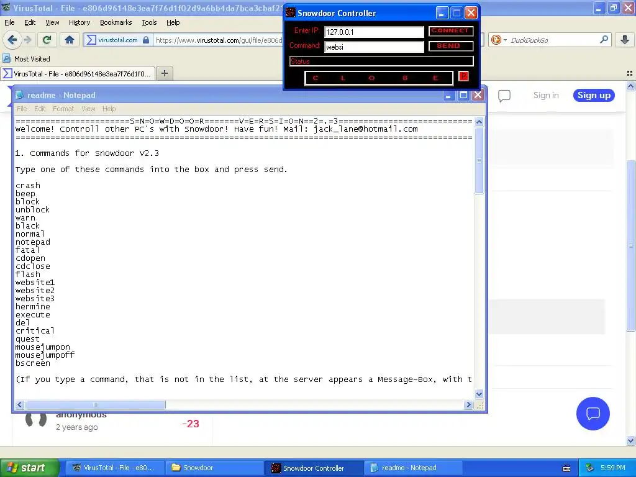This screenshot has width=636, height=477.
Task: Click the search magnifier icon in search bar
Action: [604, 39]
